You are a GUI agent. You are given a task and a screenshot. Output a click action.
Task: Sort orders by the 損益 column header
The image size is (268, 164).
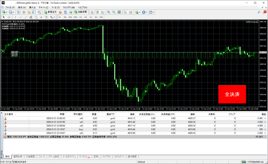263,114
